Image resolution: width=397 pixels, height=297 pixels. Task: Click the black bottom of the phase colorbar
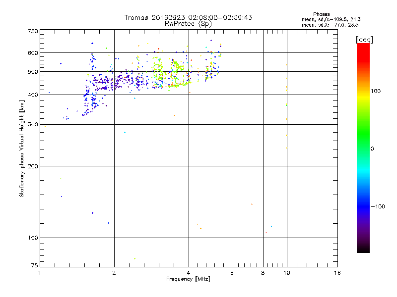(363, 250)
